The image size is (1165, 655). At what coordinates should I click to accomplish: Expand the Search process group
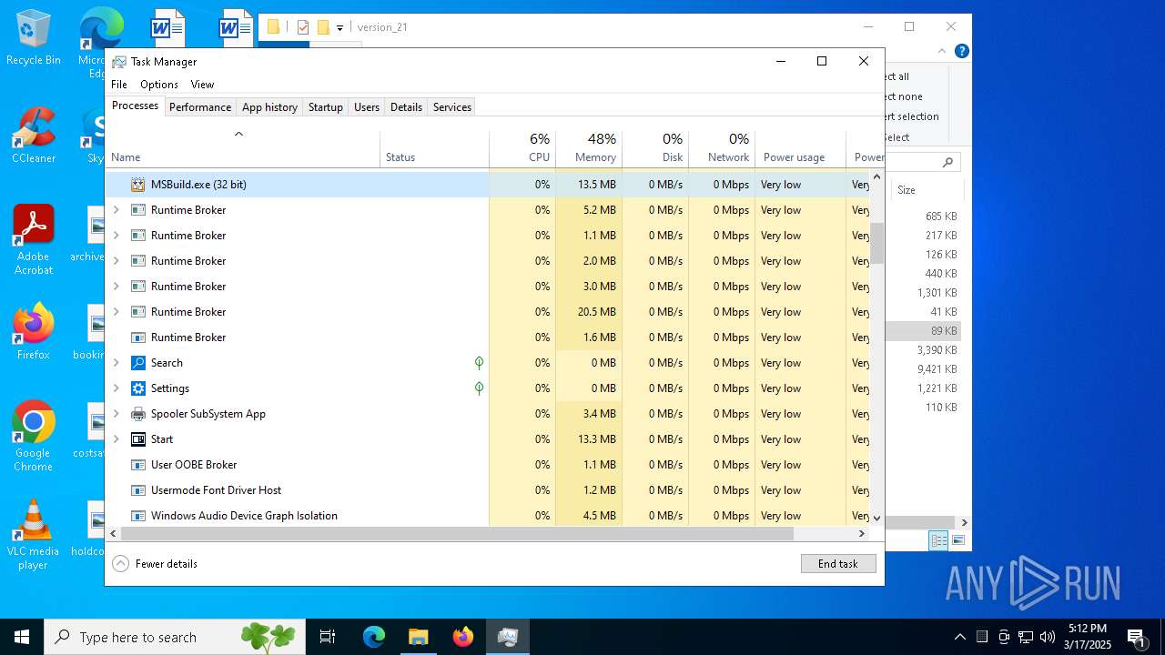click(x=116, y=363)
